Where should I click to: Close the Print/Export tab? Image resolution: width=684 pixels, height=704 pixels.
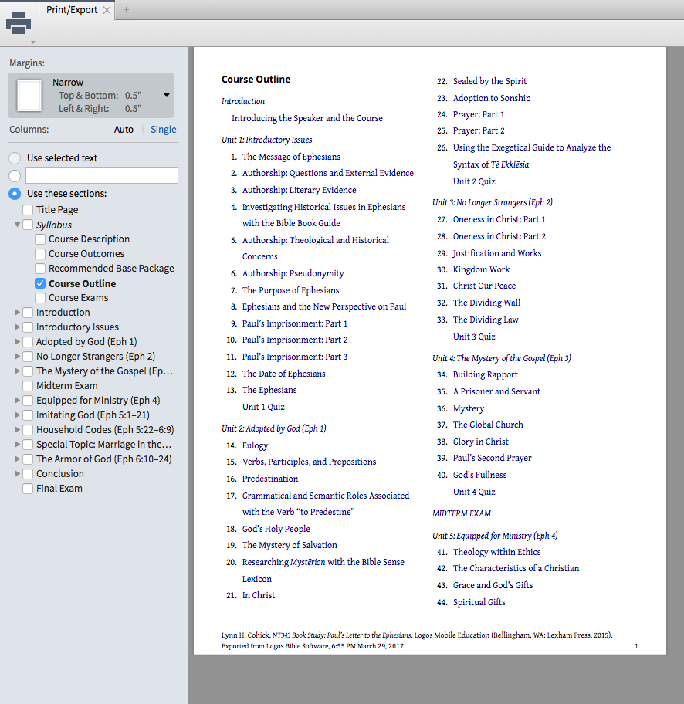(x=107, y=10)
